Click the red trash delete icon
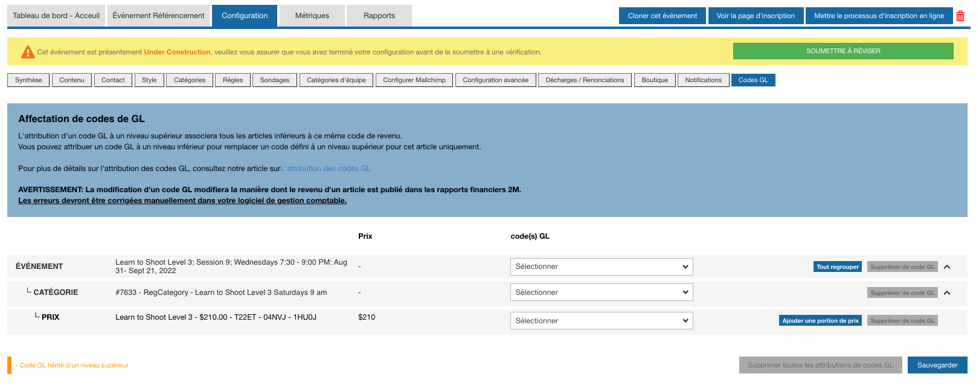This screenshot has width=979, height=391. 960,16
